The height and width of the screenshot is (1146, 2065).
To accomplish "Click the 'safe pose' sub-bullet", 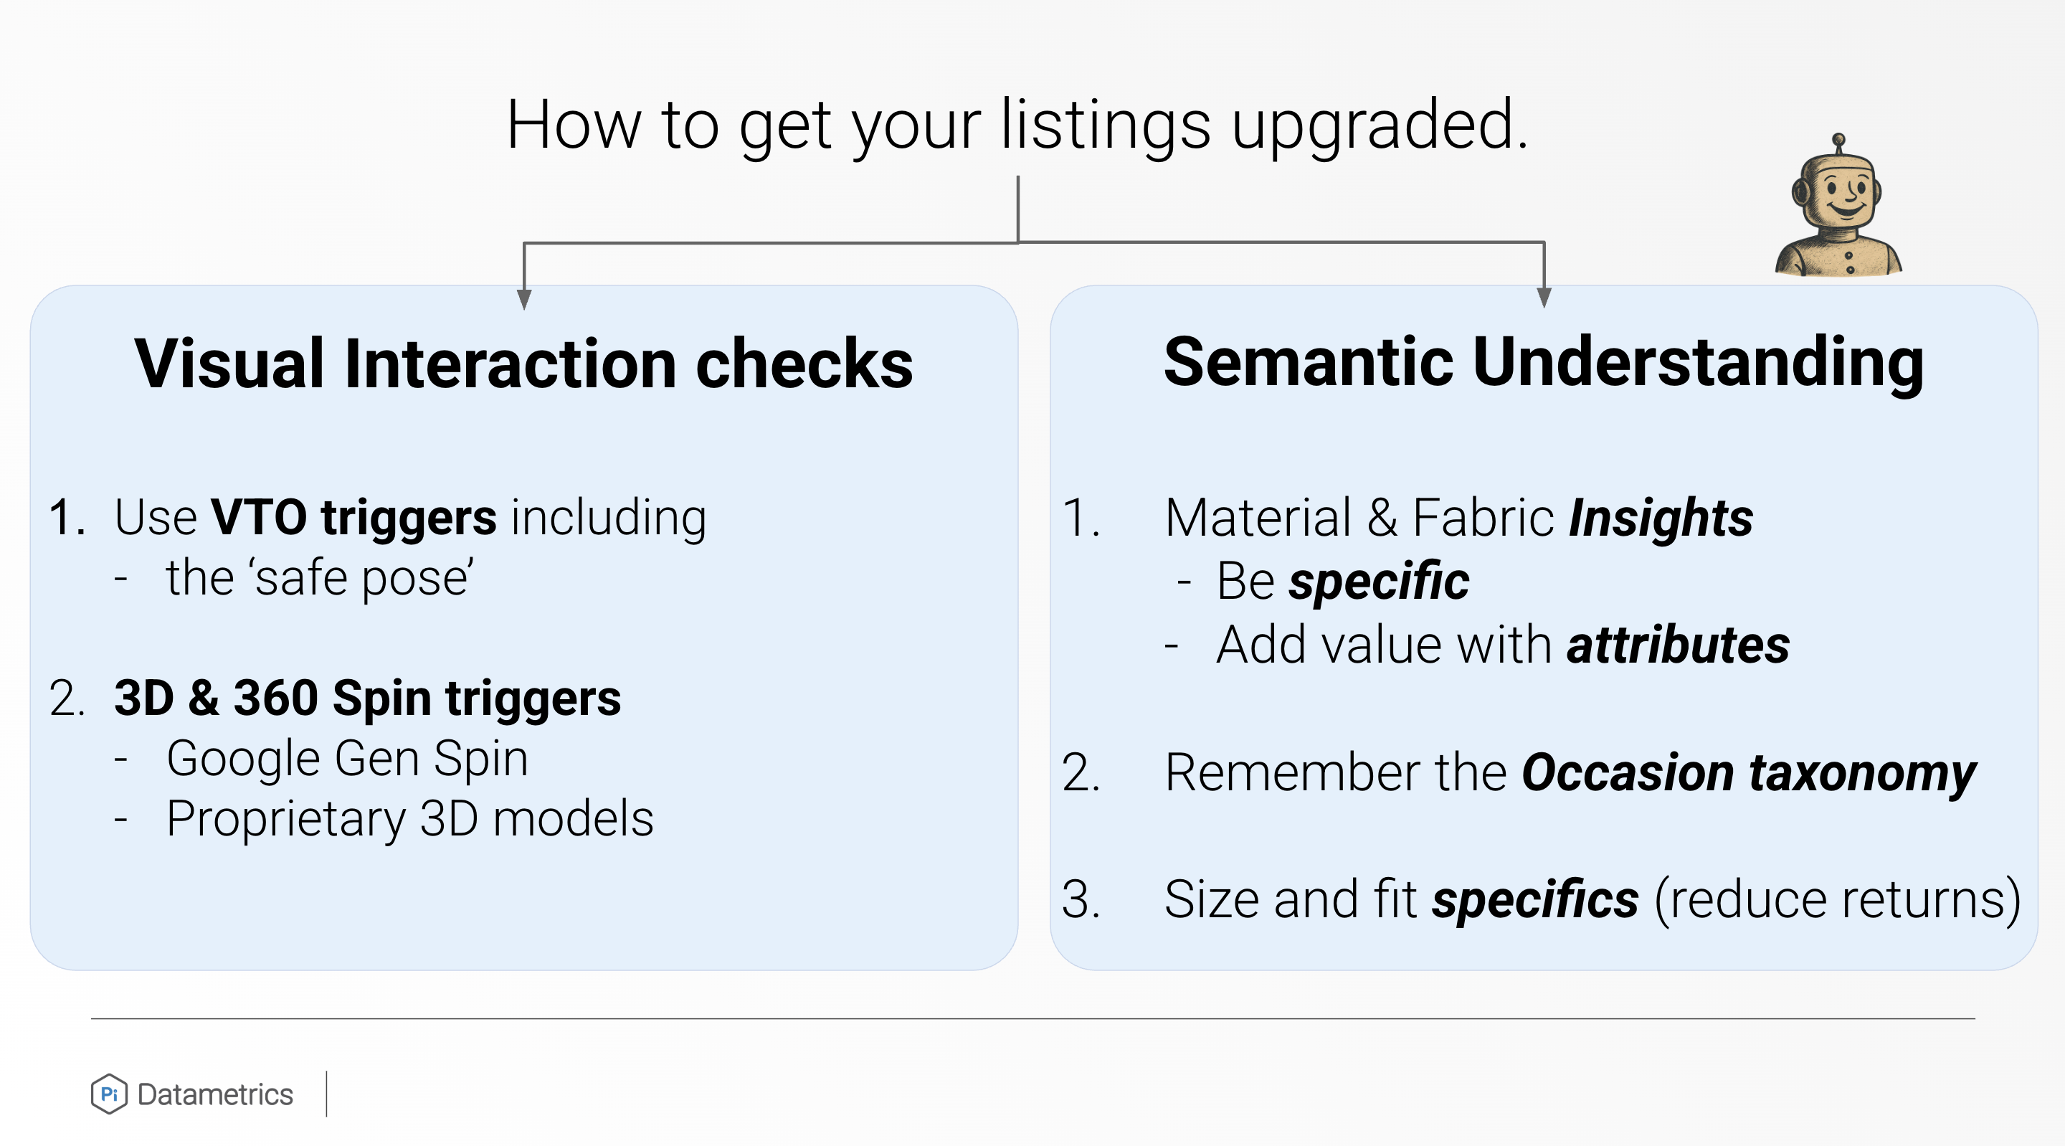I will pyautogui.click(x=319, y=578).
